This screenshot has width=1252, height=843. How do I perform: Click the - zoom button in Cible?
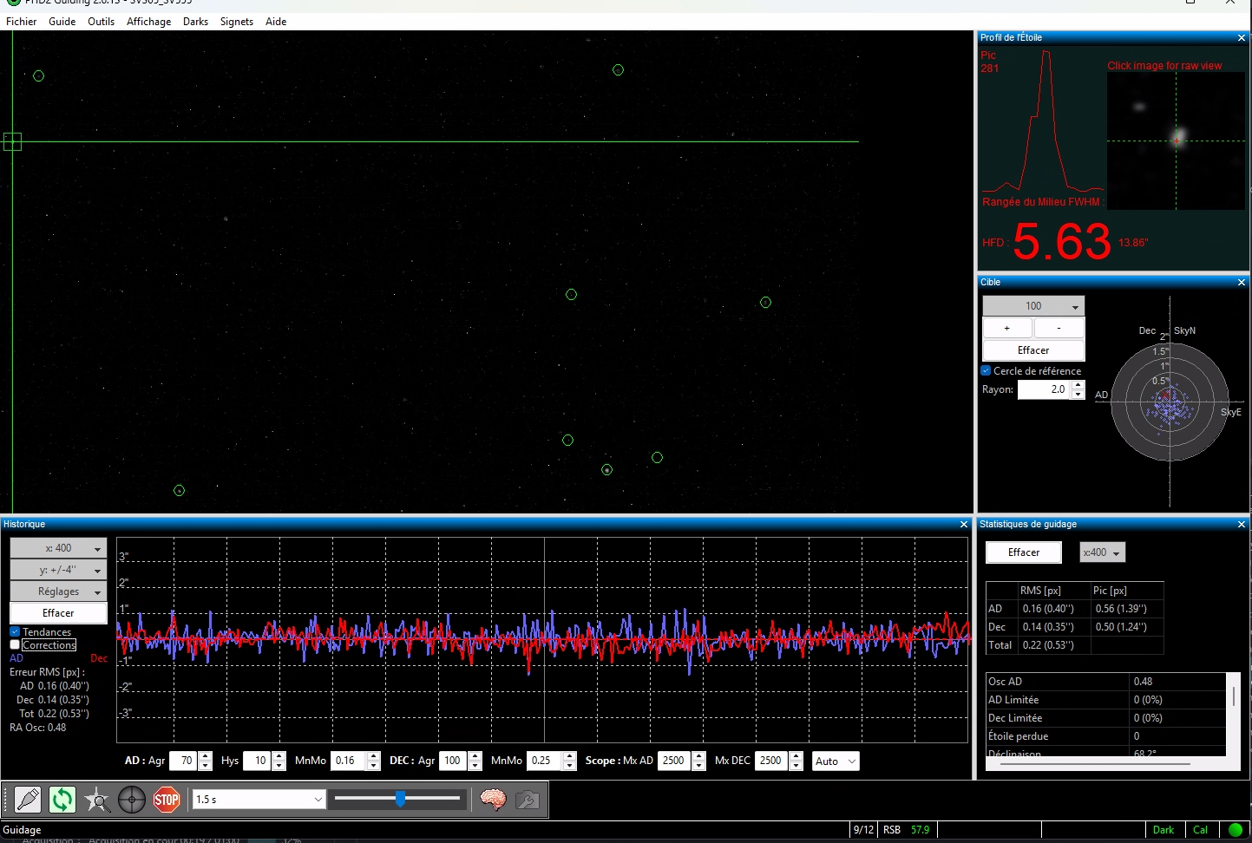(1059, 329)
